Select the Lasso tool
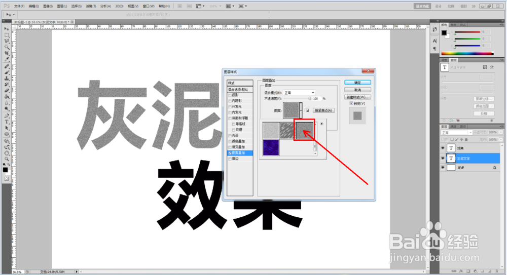This screenshot has width=507, height=275. 7,41
